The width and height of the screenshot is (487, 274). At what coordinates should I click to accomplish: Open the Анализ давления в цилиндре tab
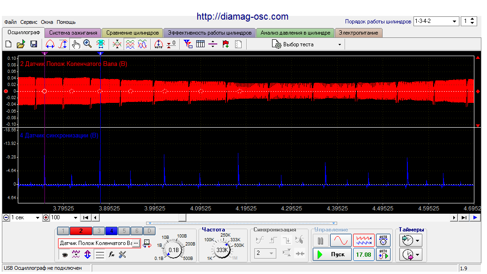click(x=295, y=33)
